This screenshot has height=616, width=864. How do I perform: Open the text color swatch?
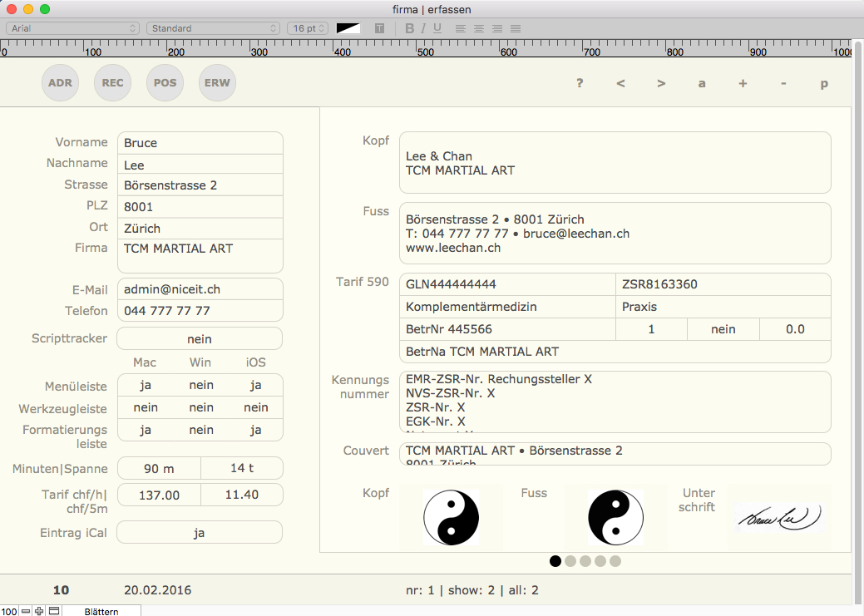pyautogui.click(x=348, y=28)
